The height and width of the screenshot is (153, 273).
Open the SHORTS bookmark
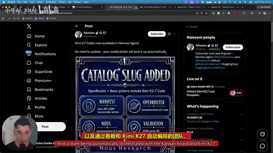pos(27,18)
